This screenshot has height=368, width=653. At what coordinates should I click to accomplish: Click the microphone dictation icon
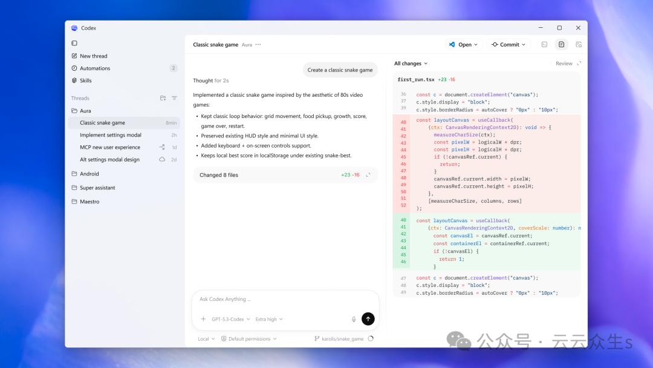(354, 319)
